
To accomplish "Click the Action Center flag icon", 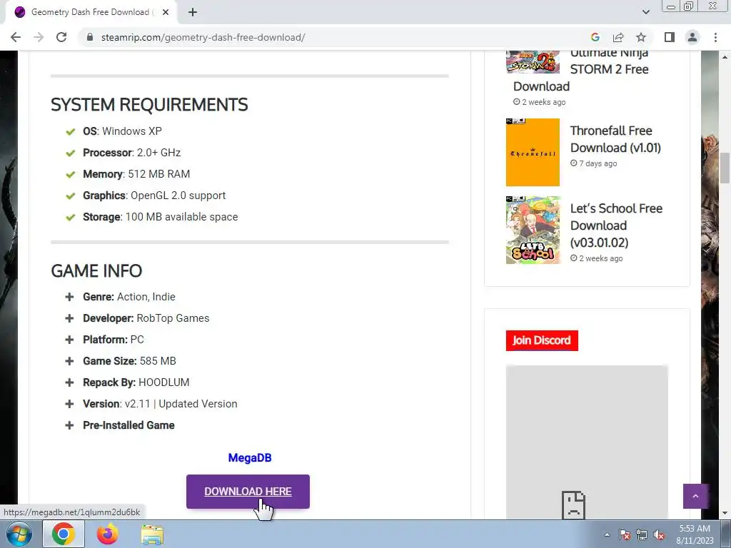I will [625, 534].
